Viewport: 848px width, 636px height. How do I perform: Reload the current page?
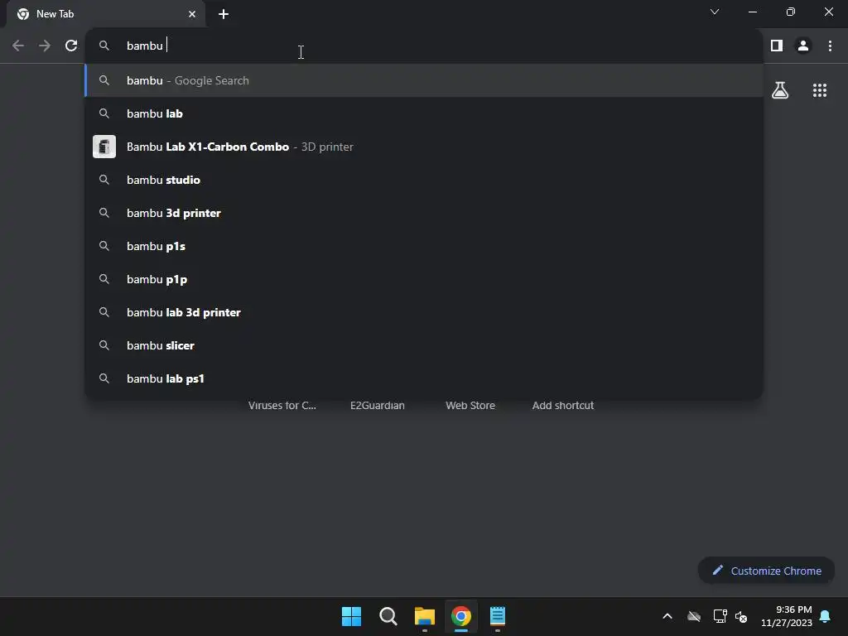click(x=71, y=46)
